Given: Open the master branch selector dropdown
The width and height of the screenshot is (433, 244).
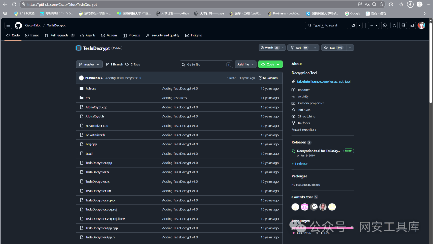Looking at the screenshot, I should coord(89,65).
